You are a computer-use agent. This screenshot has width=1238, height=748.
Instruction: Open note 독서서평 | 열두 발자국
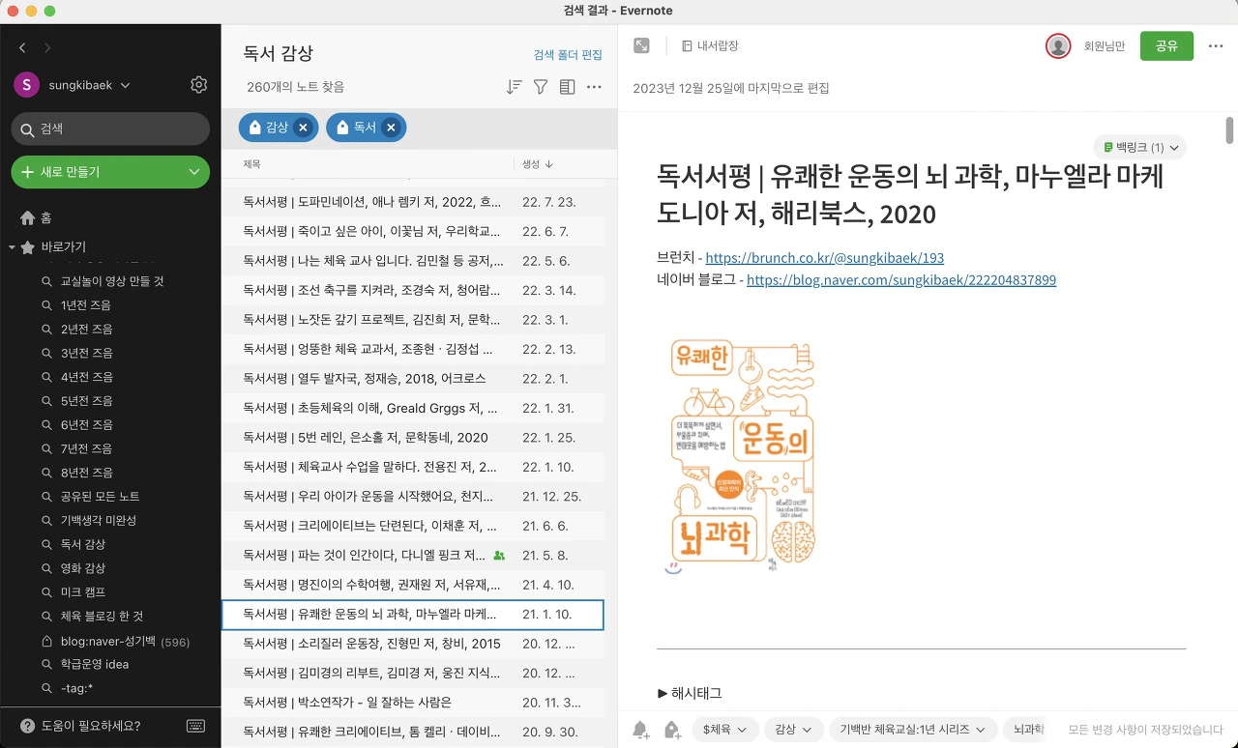click(413, 379)
